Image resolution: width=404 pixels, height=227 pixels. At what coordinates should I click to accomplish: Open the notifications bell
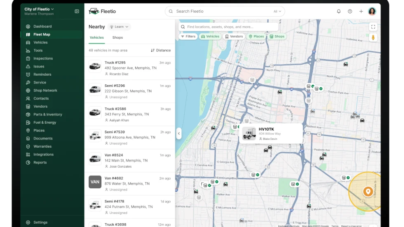click(x=338, y=12)
